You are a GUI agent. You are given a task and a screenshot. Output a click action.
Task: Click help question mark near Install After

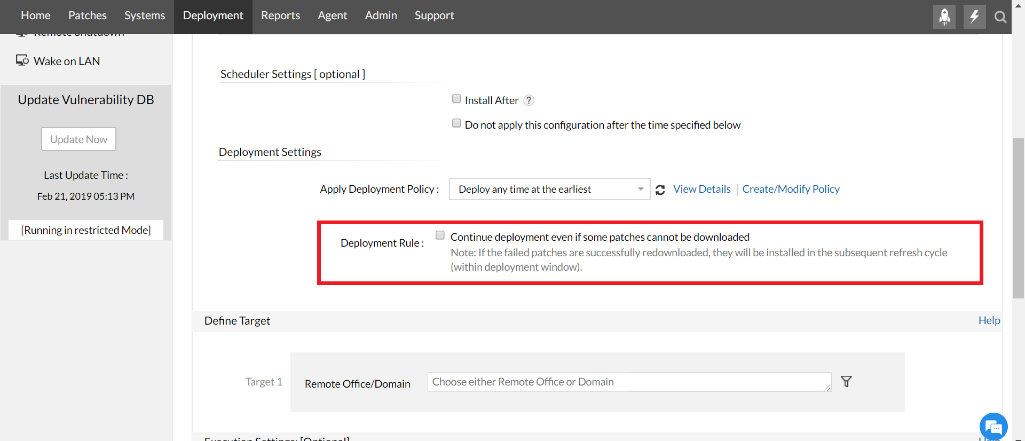(x=529, y=100)
